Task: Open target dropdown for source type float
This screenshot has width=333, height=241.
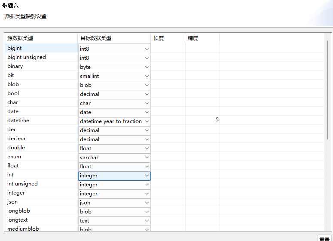Action: click(x=114, y=167)
